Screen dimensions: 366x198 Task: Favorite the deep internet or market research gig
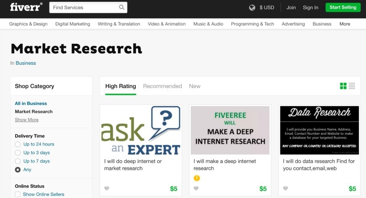coord(107,188)
